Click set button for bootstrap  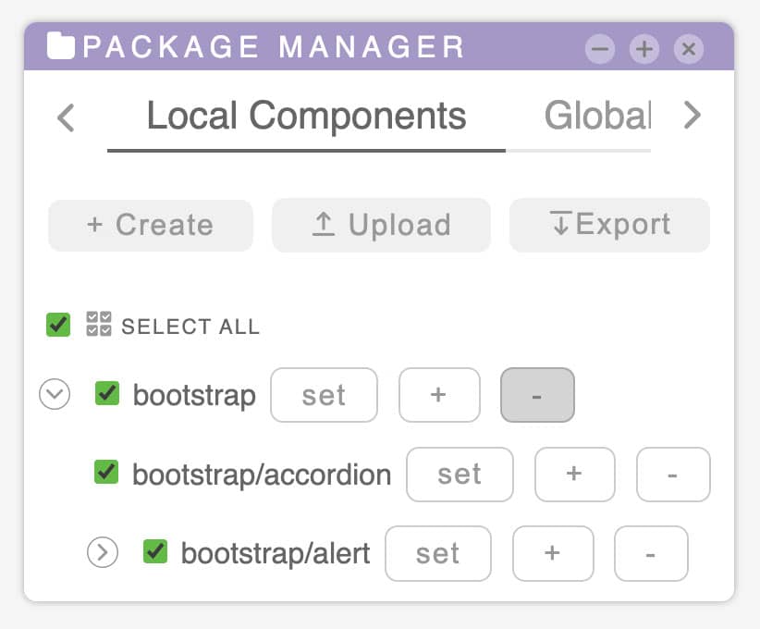[x=324, y=395]
